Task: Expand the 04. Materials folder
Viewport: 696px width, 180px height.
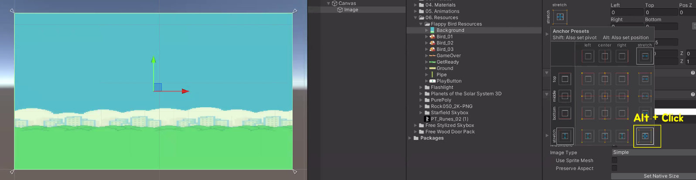Action: pyautogui.click(x=416, y=5)
